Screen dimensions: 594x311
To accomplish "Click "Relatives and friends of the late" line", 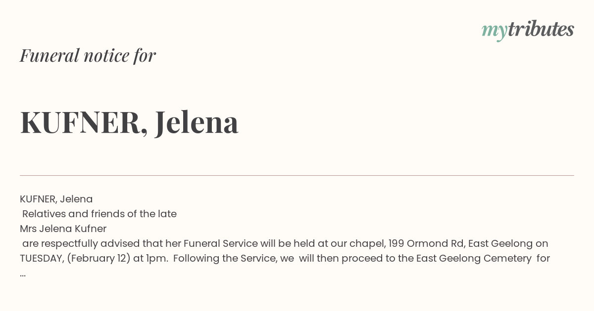I will coord(99,214).
